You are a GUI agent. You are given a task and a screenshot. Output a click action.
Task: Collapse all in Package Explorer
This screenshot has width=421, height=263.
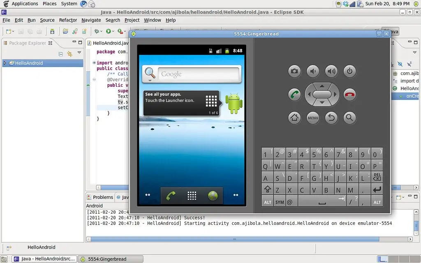pyautogui.click(x=61, y=54)
